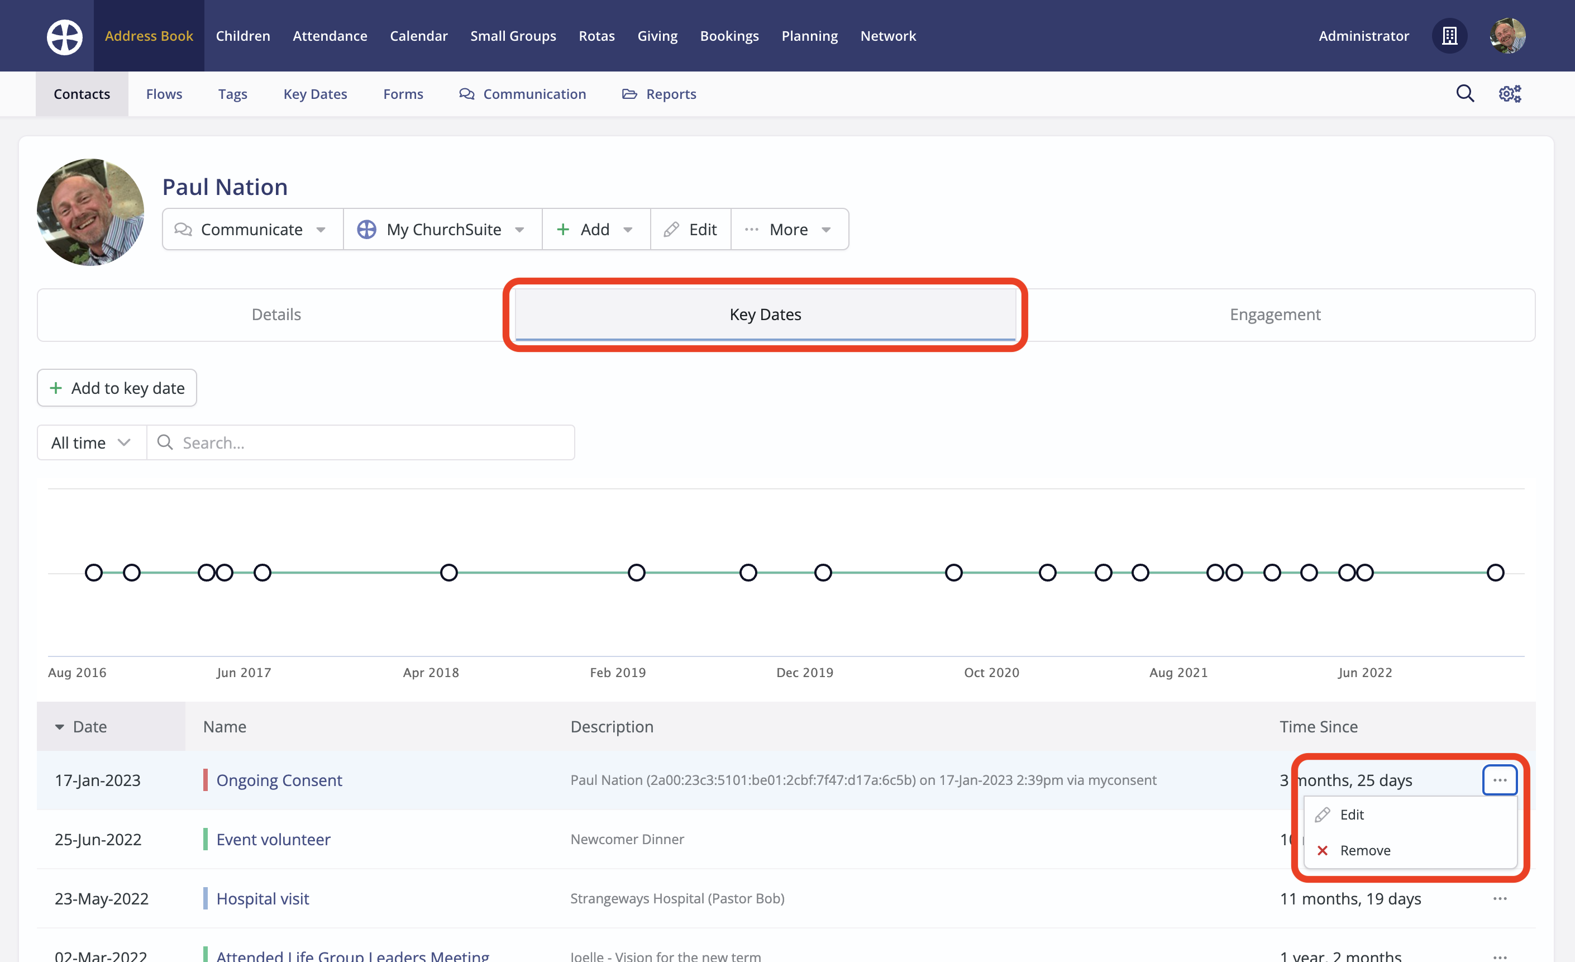The height and width of the screenshot is (962, 1575).
Task: Click the ellipsis on Hospital visit row
Action: click(x=1500, y=899)
